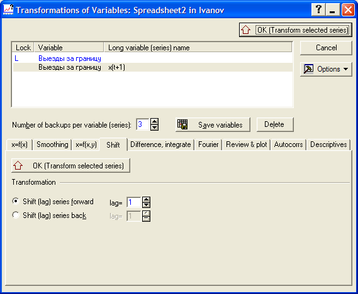Click the red up-arrow icon on Shift tab OK button

tap(18, 166)
